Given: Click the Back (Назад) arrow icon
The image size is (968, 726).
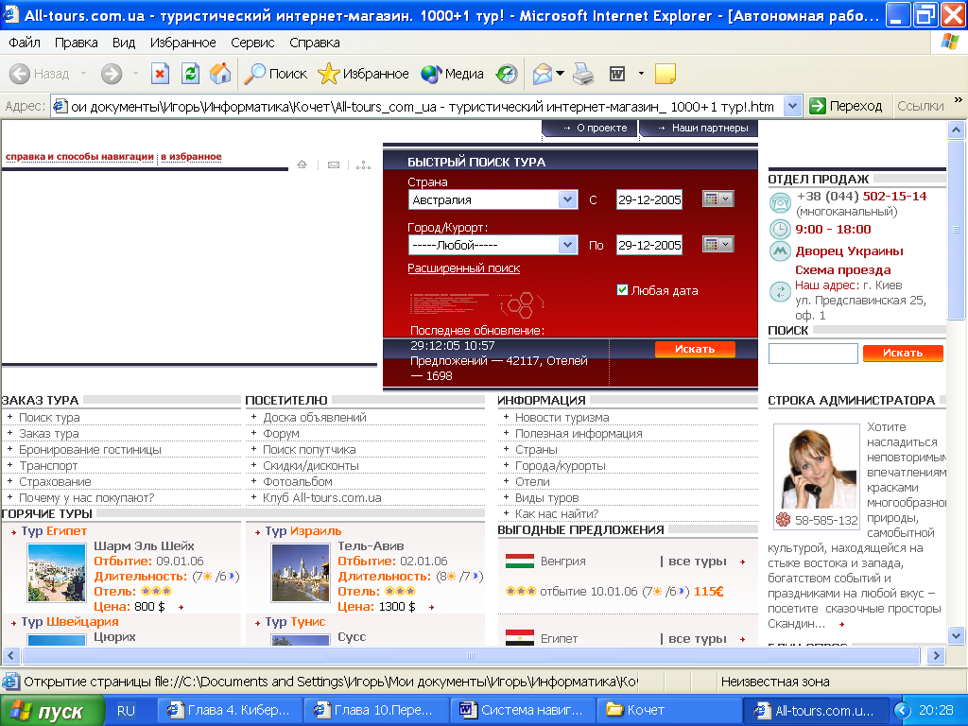Looking at the screenshot, I should coord(20,74).
